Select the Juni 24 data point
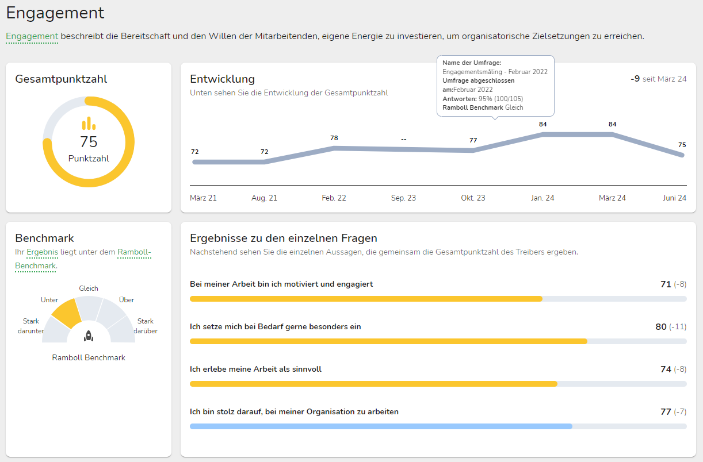Viewport: 703px width, 462px height. pyautogui.click(x=682, y=155)
